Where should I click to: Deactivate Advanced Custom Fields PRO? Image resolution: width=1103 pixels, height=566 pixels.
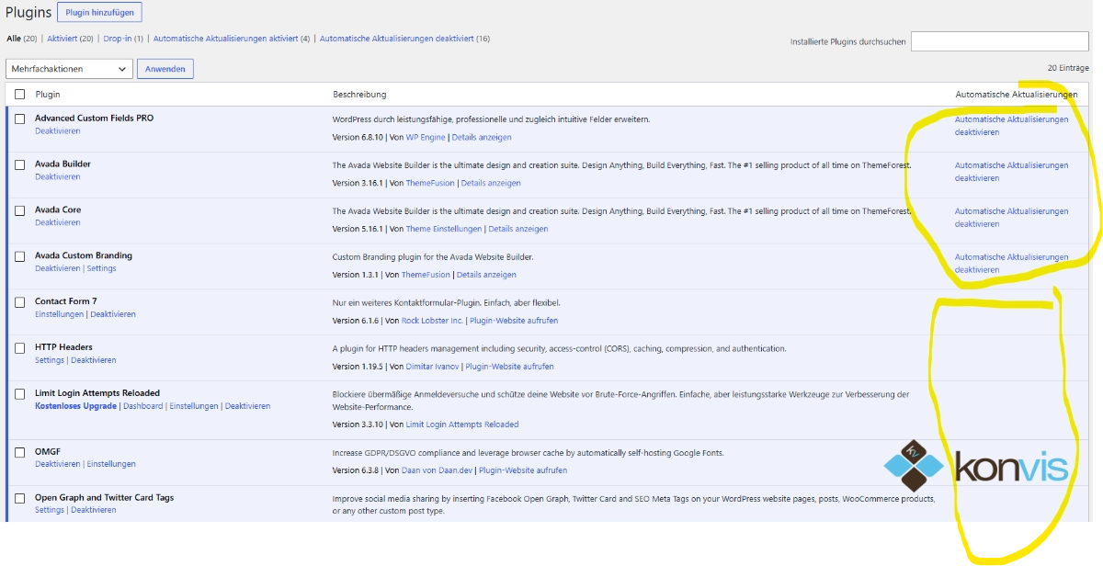click(58, 131)
